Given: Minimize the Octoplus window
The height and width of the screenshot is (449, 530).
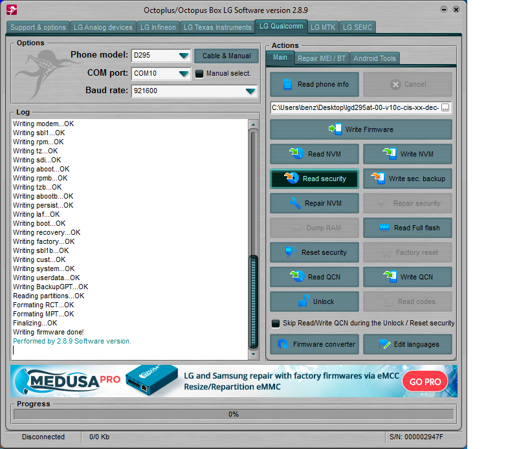Looking at the screenshot, I should [x=444, y=10].
